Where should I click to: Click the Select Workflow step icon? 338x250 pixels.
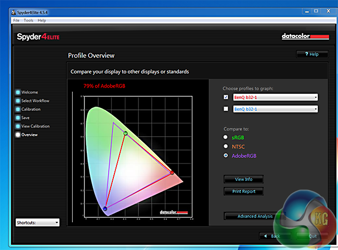(18, 101)
